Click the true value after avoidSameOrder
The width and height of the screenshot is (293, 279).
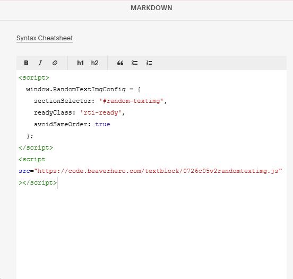tap(102, 124)
